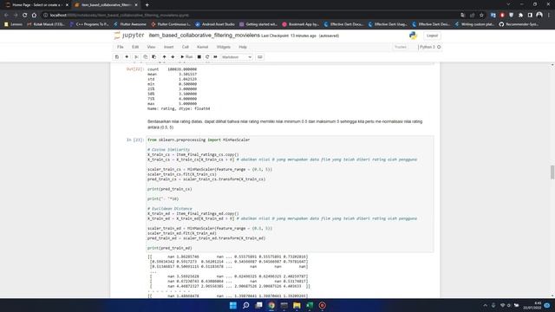Restart the kernel icon
This screenshot has height=312, width=555.
(x=207, y=57)
